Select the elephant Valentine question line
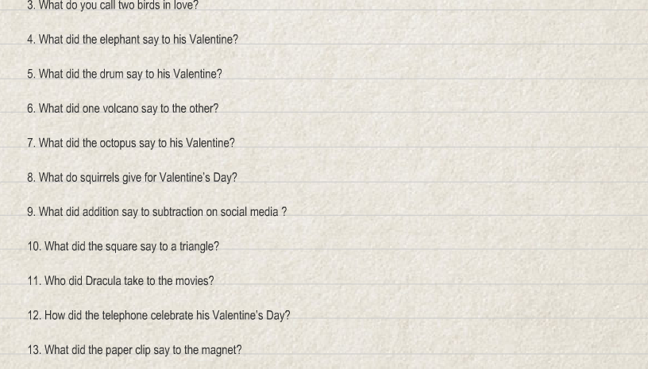The width and height of the screenshot is (648, 369). pos(133,40)
